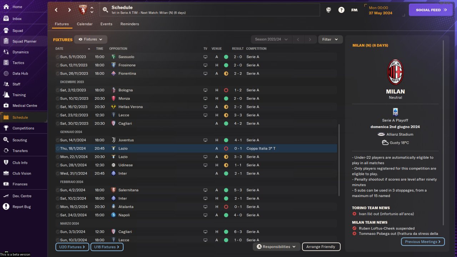Switch to the Reminders tab
Image resolution: width=457 pixels, height=257 pixels.
(130, 24)
